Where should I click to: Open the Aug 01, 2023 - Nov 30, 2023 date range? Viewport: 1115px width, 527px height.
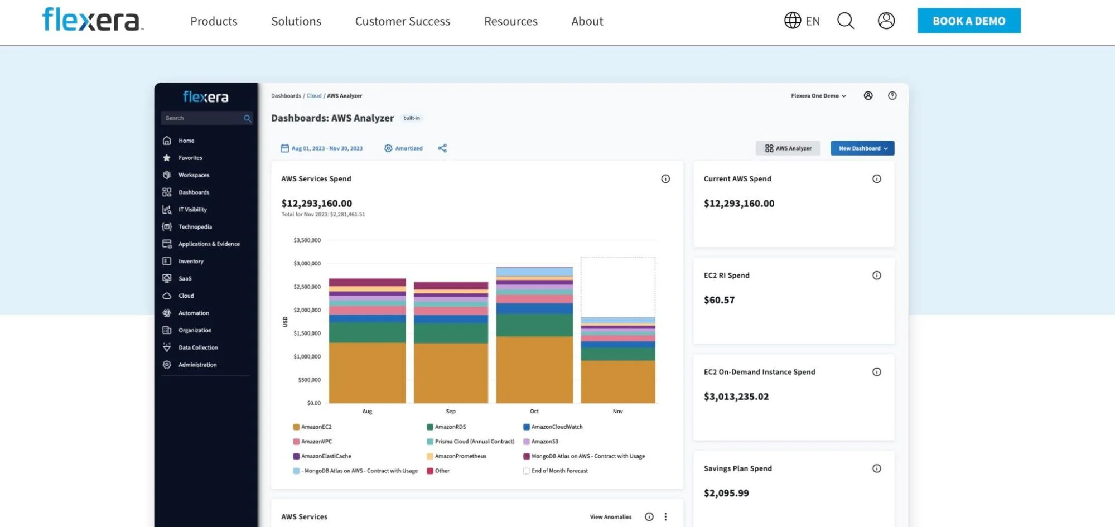(x=327, y=148)
